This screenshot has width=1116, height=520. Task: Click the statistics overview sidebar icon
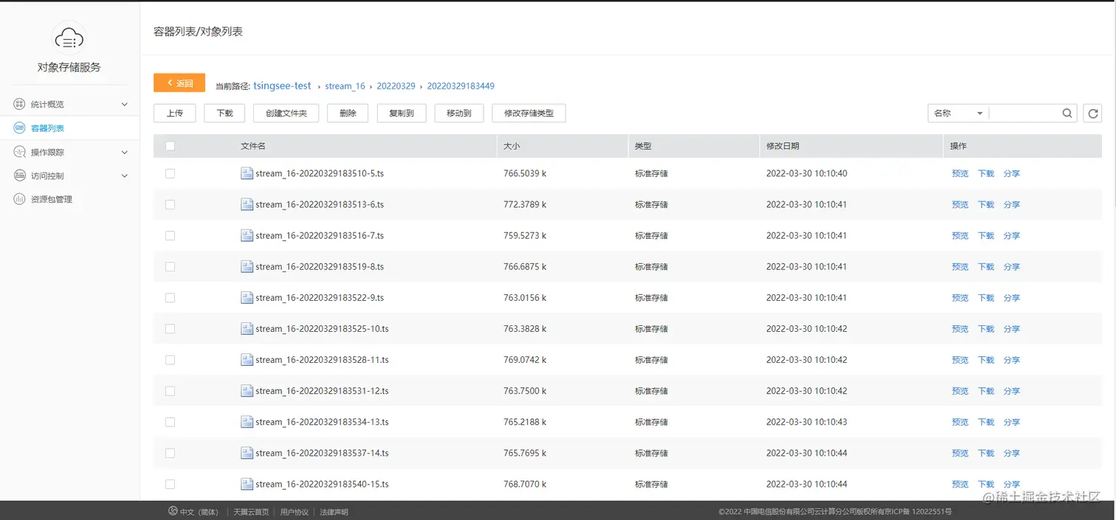point(19,104)
